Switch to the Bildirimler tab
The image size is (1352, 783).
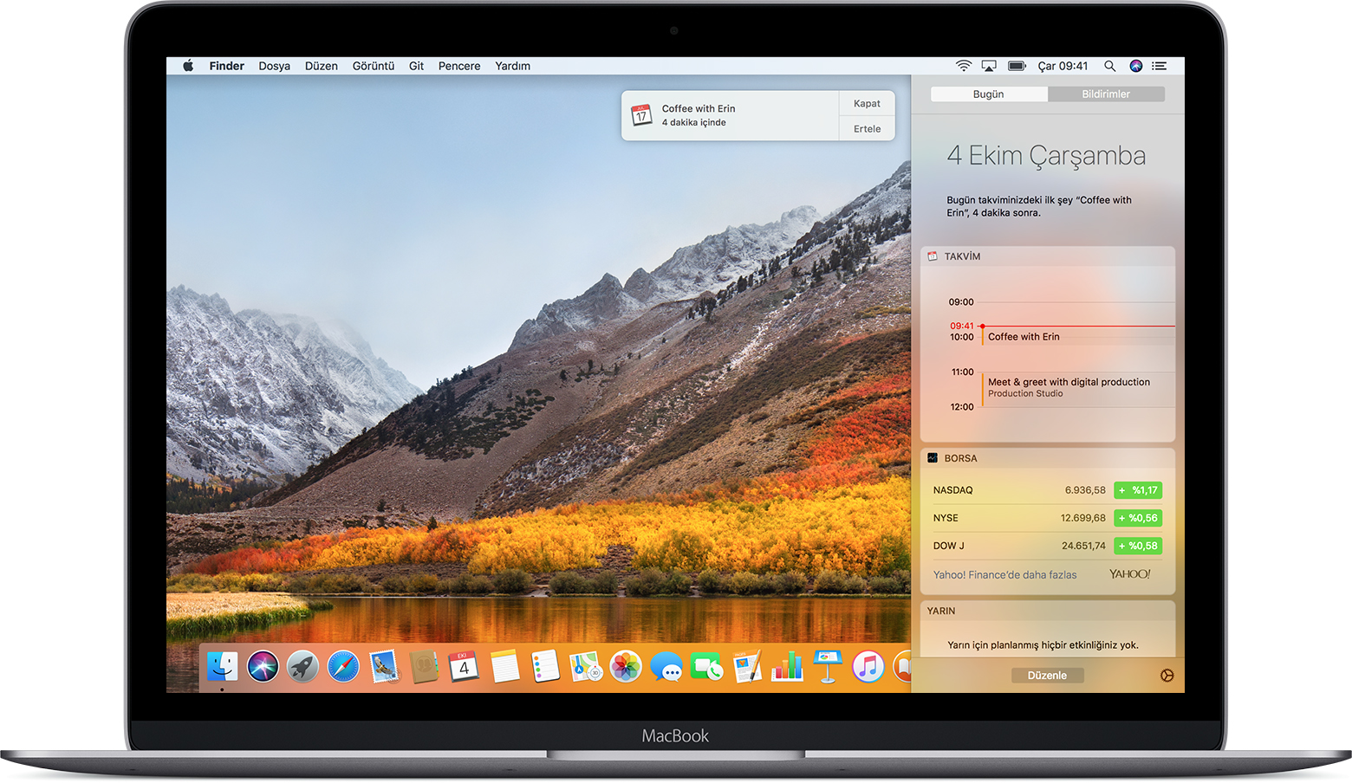tap(1105, 94)
